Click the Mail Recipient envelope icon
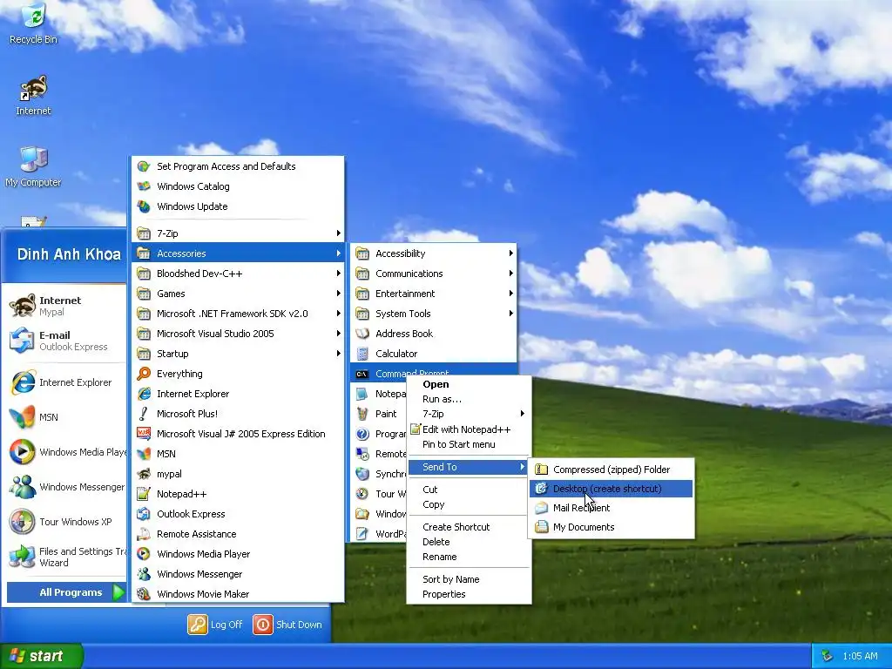892x669 pixels. point(542,508)
